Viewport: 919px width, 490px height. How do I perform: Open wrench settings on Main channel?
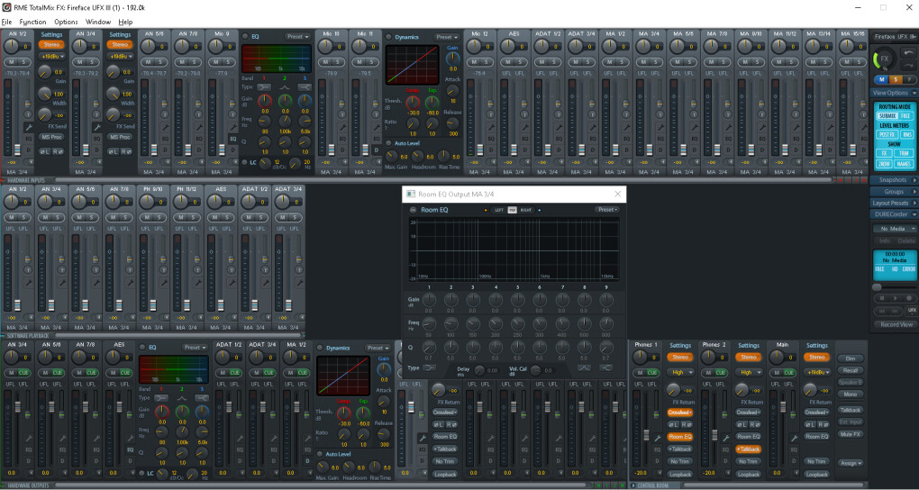794,437
